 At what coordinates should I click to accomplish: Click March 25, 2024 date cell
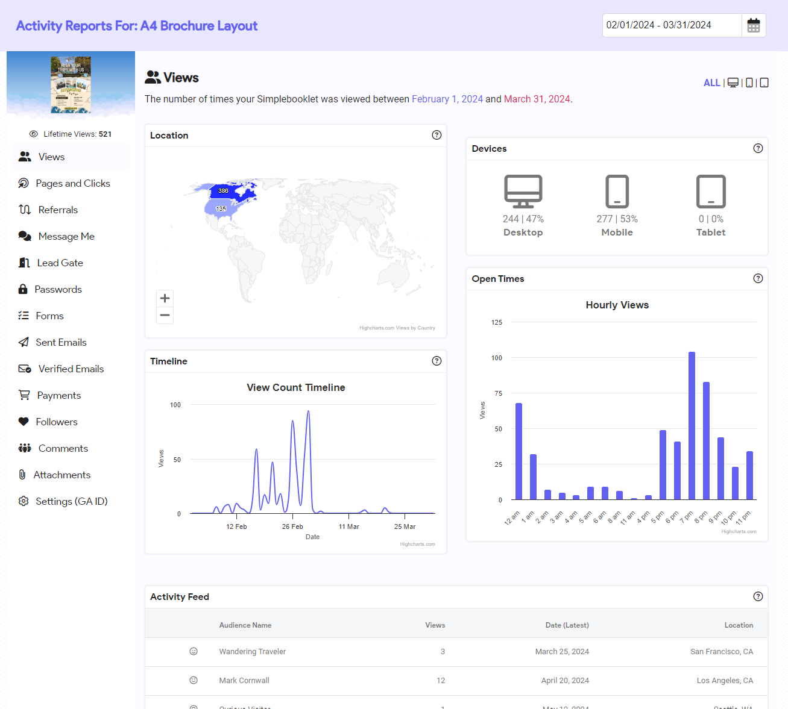(562, 652)
